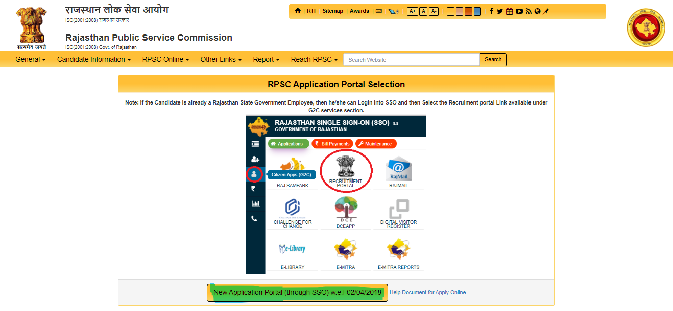Click the national emblem logo at top left
Screen dimensions: 673x311
coord(31,28)
